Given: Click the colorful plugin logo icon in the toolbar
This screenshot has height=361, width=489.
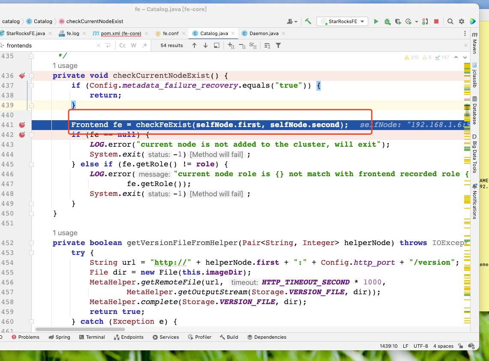Looking at the screenshot, I should (473, 21).
